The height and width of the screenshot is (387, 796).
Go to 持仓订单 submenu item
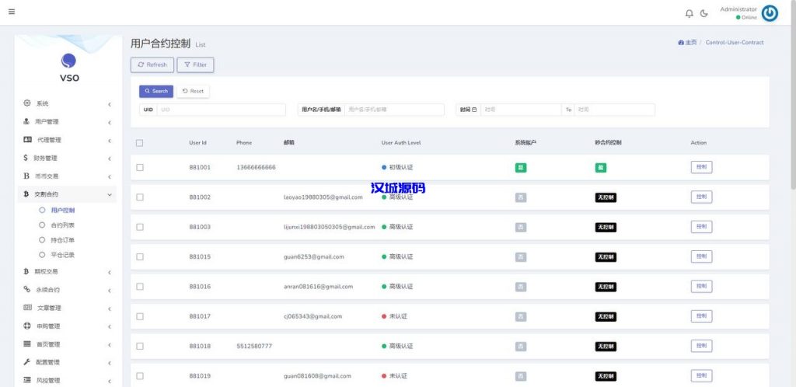tap(62, 240)
